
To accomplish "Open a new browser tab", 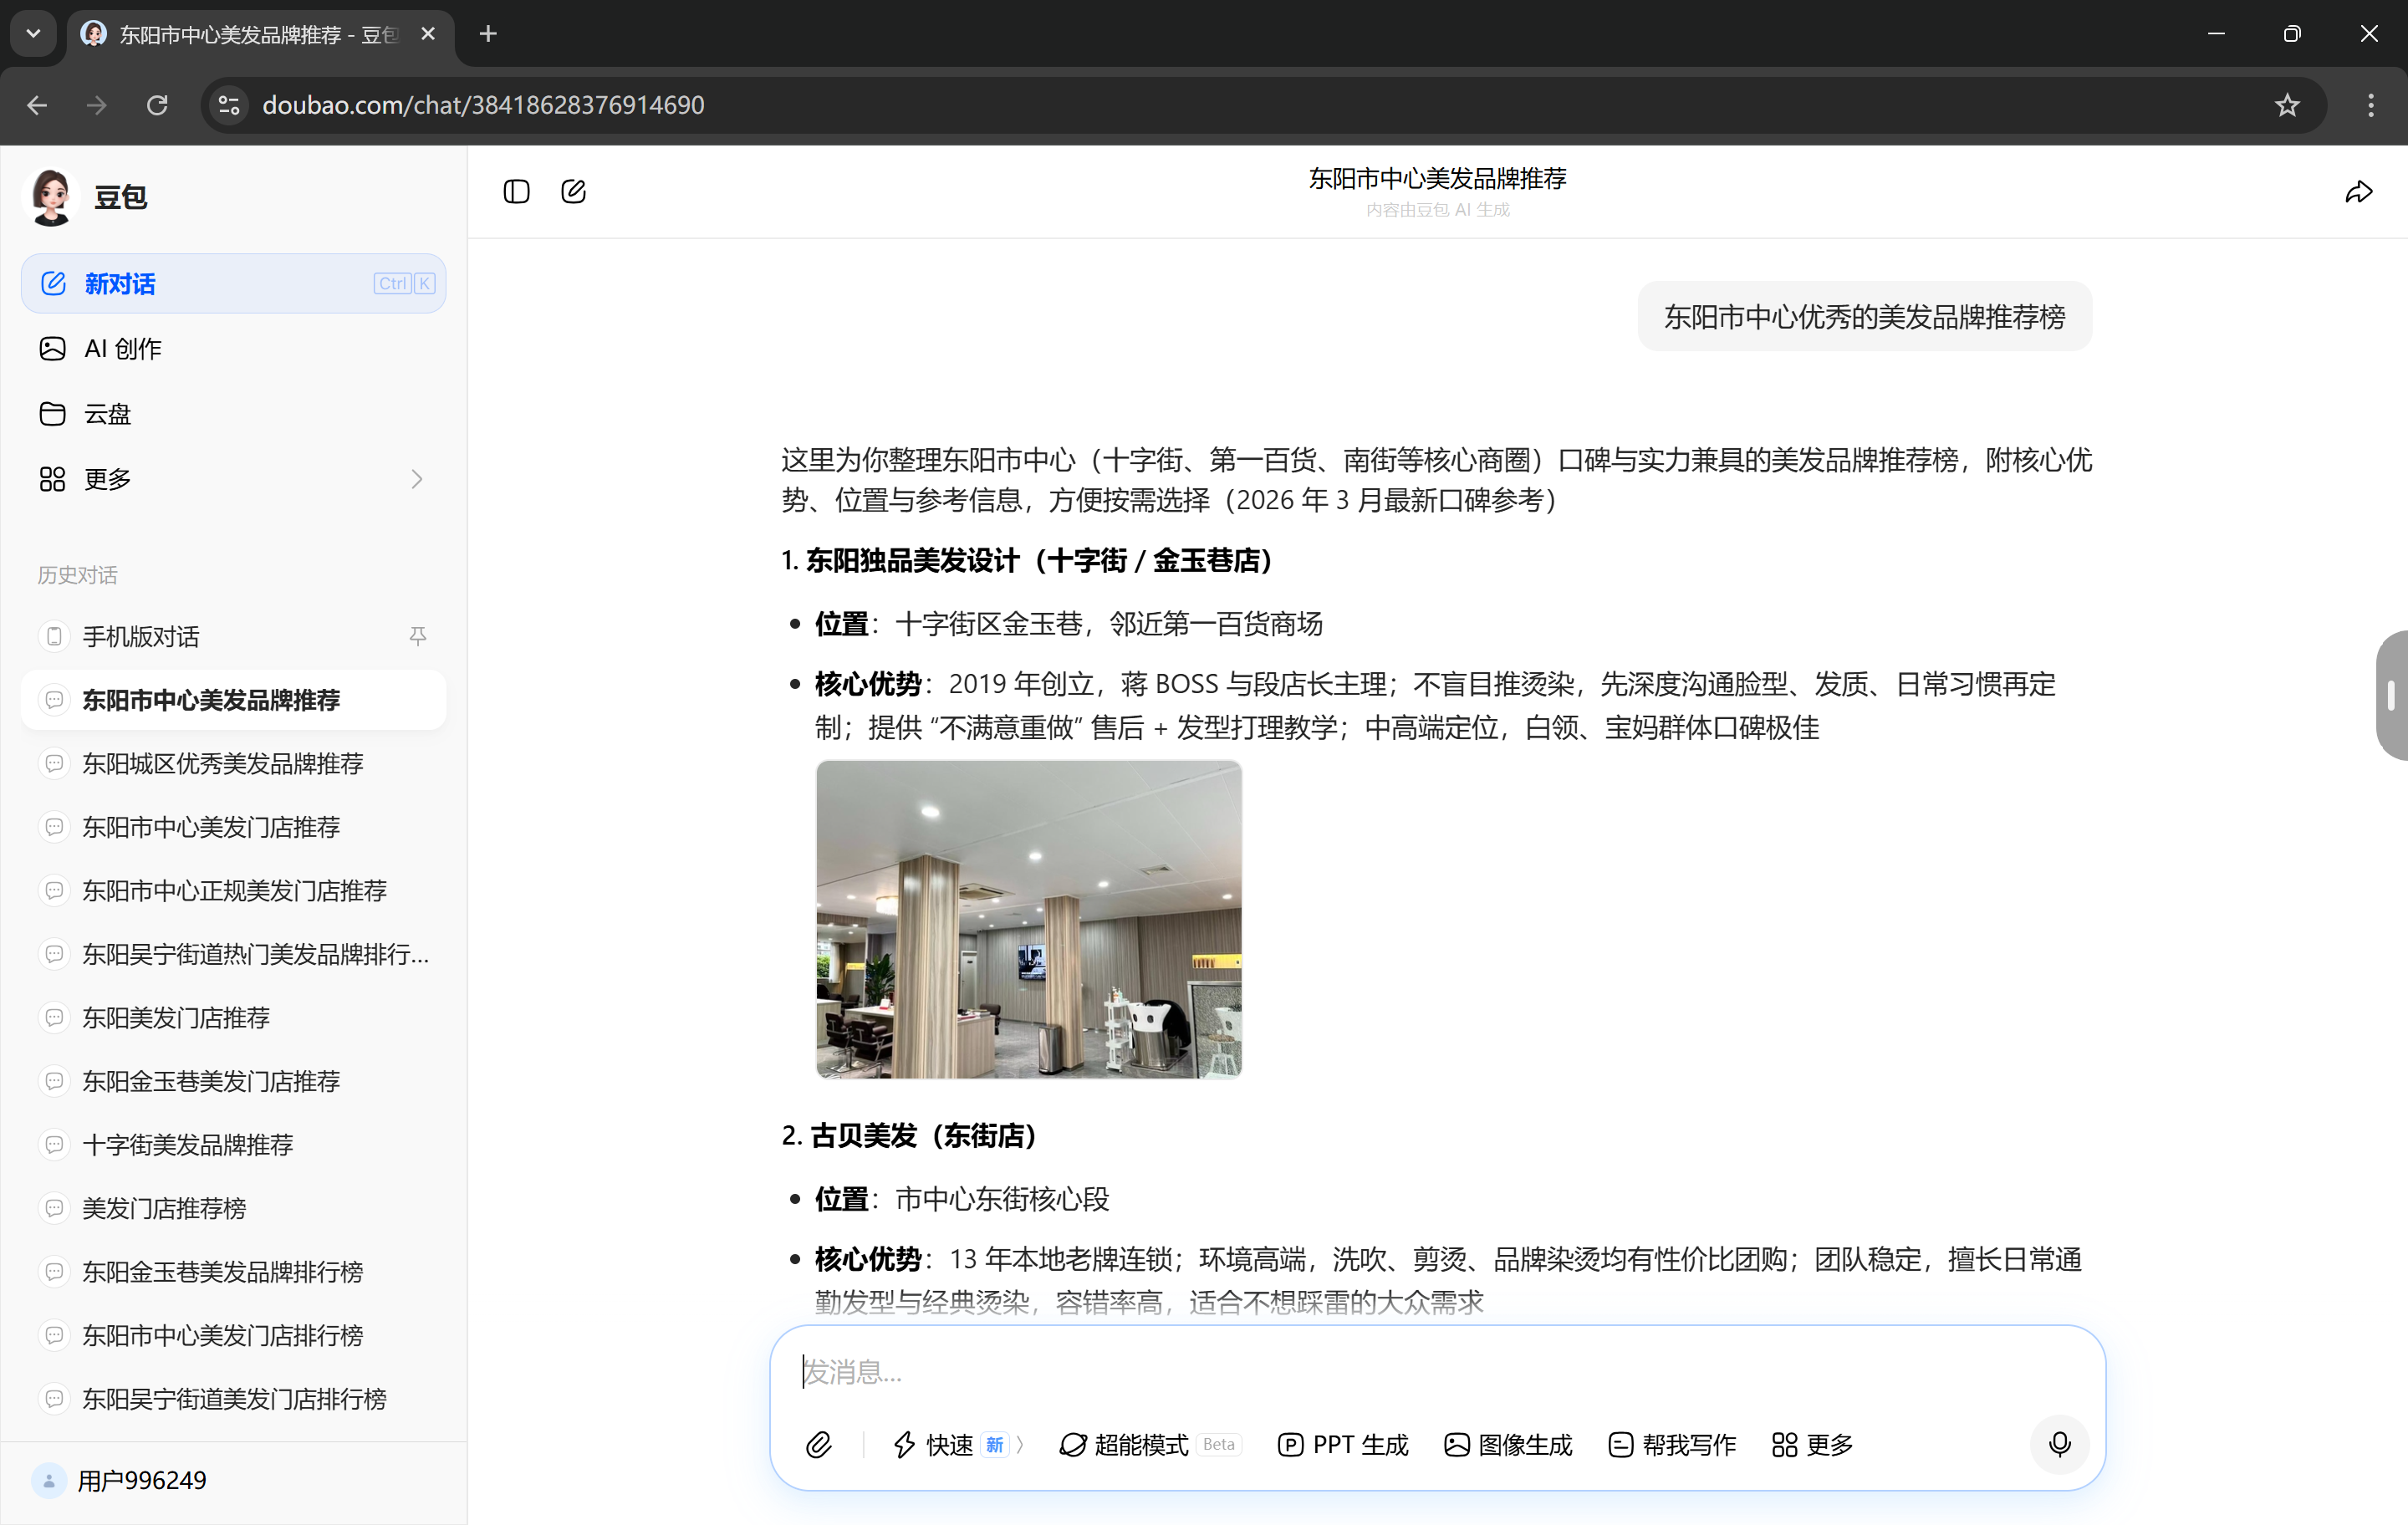I will click(x=488, y=34).
